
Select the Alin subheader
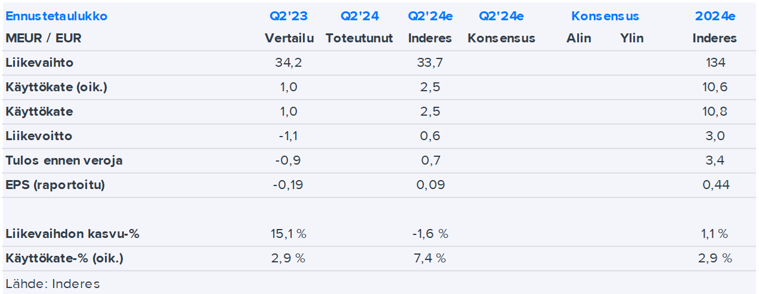click(x=578, y=38)
